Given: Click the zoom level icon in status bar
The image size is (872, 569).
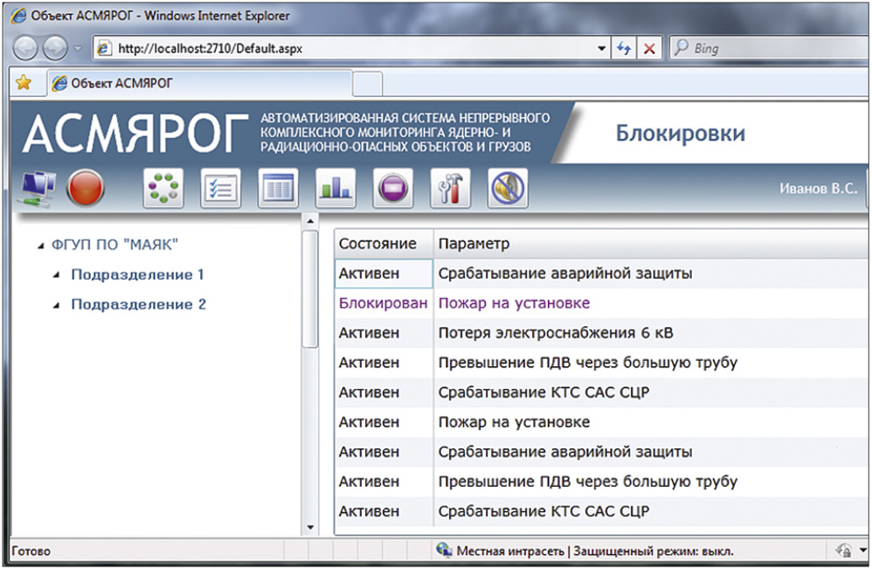Looking at the screenshot, I should coord(844,550).
